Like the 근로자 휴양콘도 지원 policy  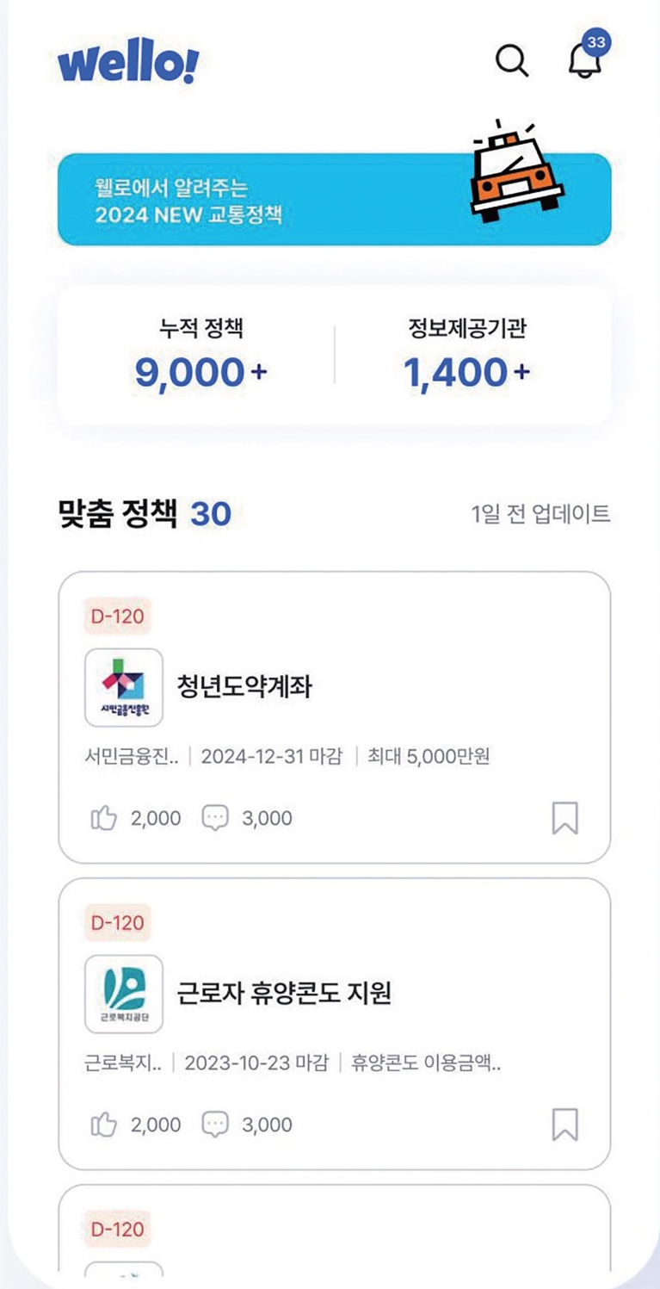pos(103,1125)
